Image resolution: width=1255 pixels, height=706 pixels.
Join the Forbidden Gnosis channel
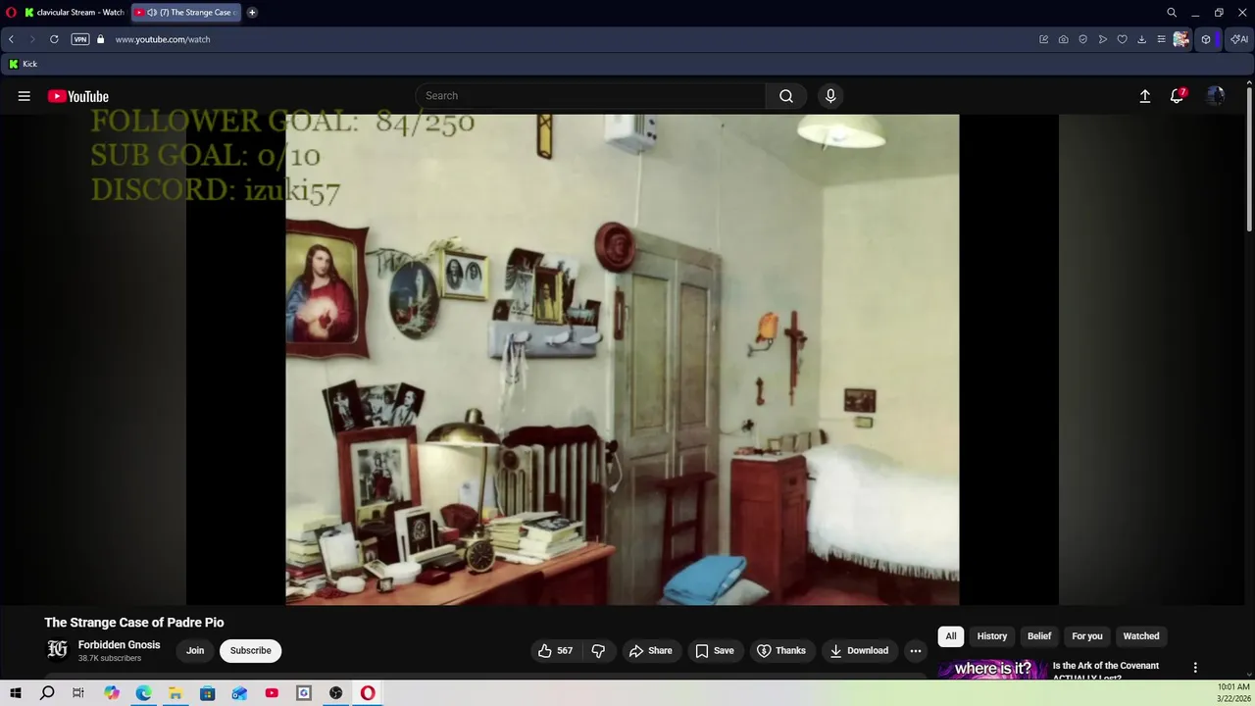[195, 651]
